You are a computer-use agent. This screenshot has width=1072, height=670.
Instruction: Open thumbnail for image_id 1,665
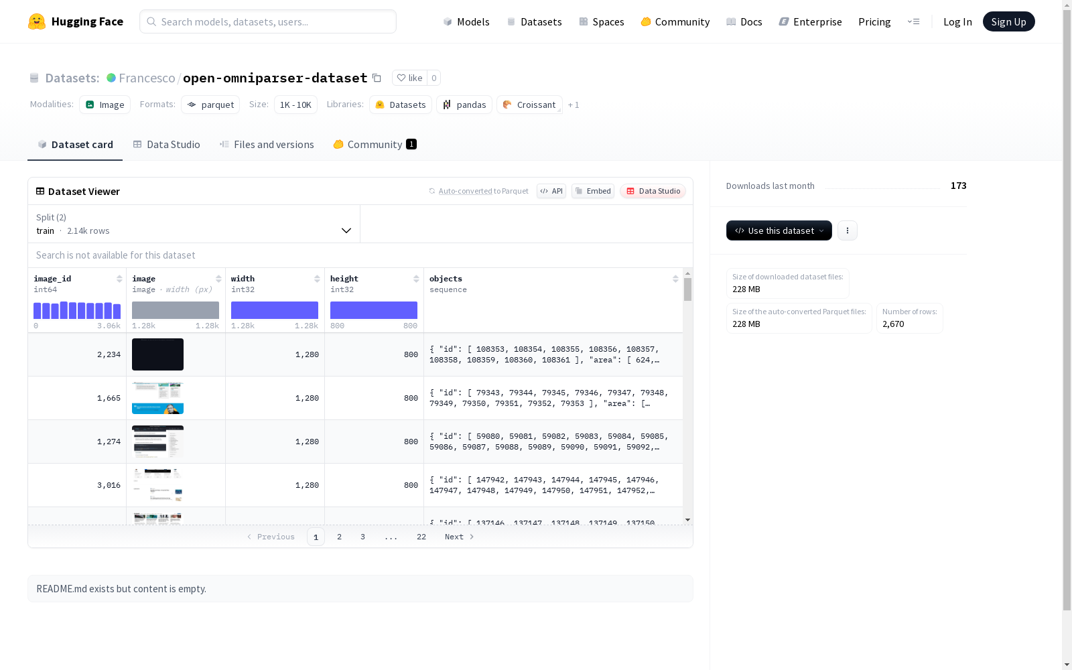157,398
